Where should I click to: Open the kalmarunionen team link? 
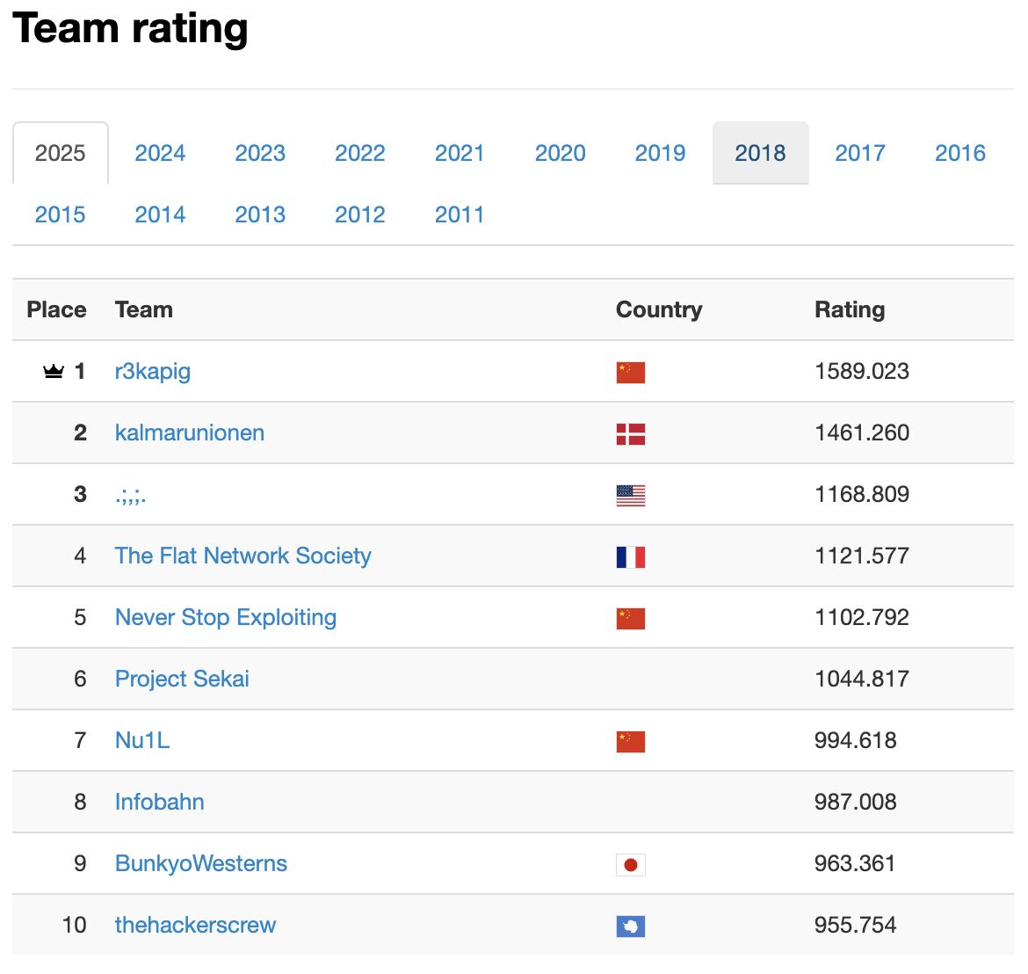(x=190, y=432)
